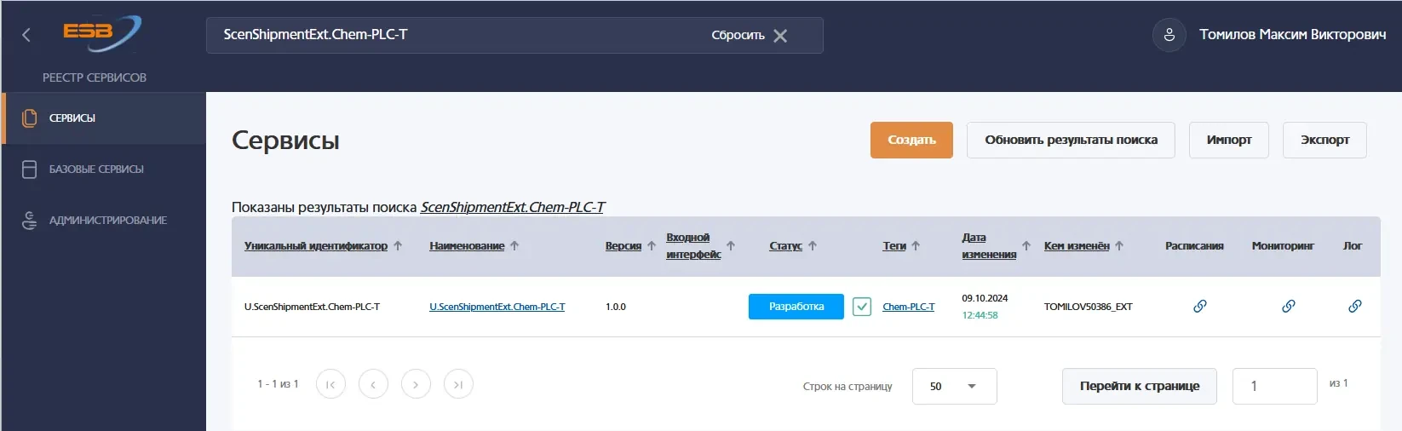Sort by the Статус arrow icon
Image resolution: width=1402 pixels, height=431 pixels.
point(813,245)
